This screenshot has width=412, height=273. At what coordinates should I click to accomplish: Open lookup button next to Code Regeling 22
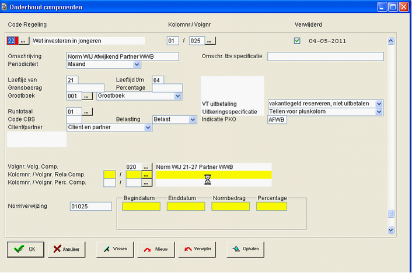click(x=23, y=41)
